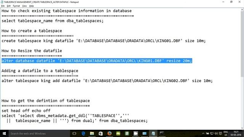Click the 'create tablespace king datafile' line
This screenshot has width=244, height=137.
(x=104, y=41)
